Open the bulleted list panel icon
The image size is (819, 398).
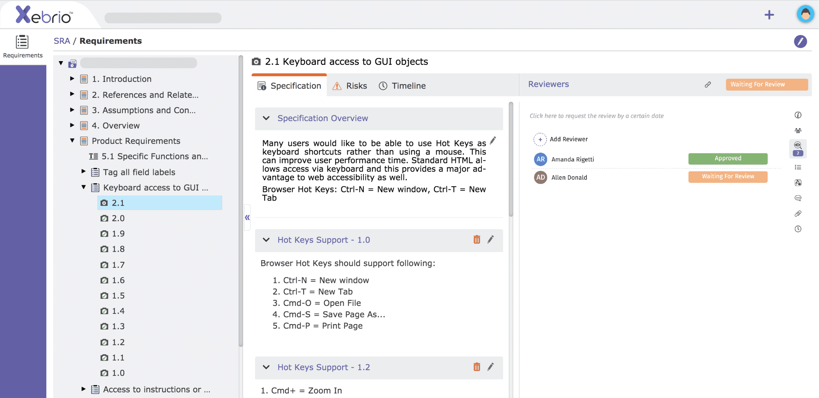[798, 167]
